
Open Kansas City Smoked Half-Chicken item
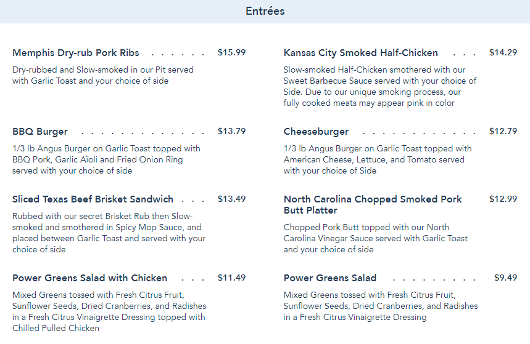tap(361, 53)
